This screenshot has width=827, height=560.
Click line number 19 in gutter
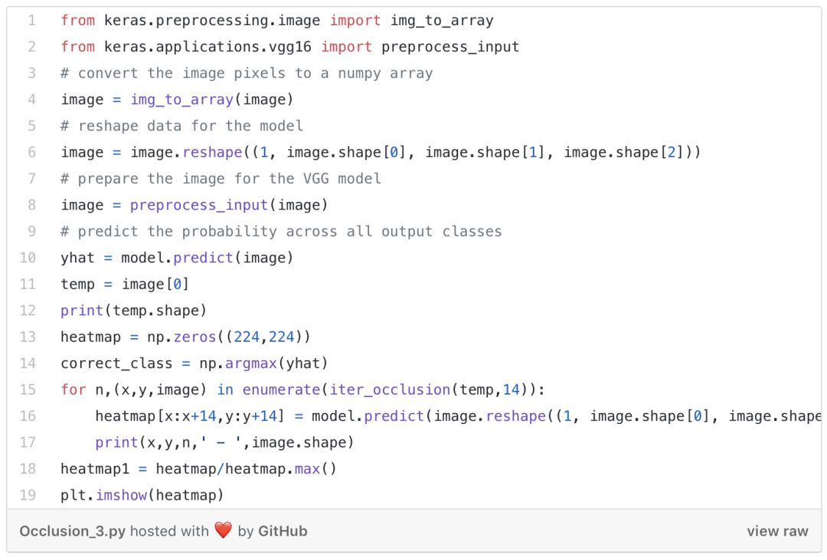click(28, 495)
